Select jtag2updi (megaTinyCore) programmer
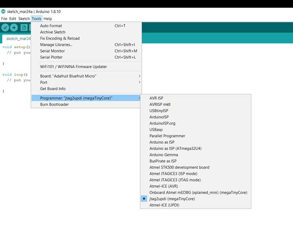 point(196,198)
